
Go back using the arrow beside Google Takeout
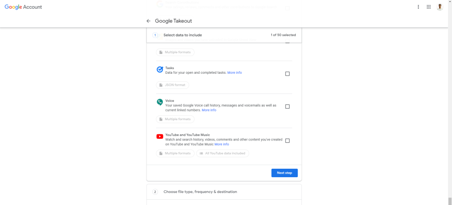(148, 21)
